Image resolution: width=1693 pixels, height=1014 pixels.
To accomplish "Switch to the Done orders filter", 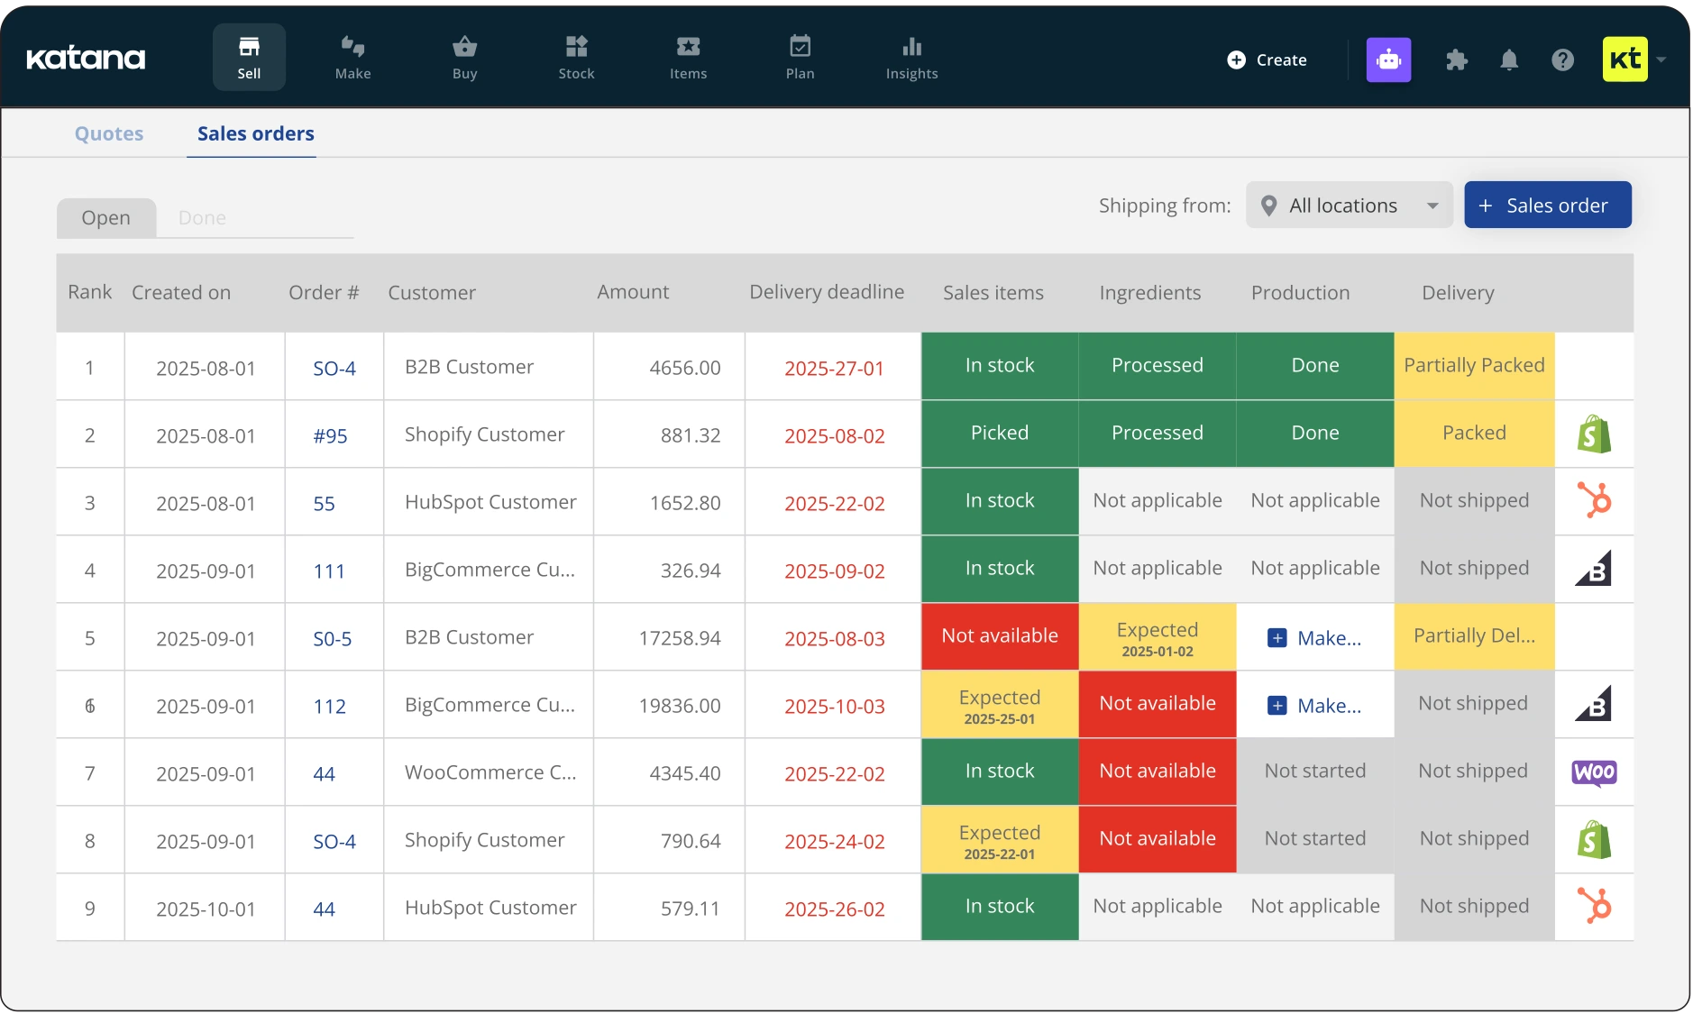I will pyautogui.click(x=201, y=217).
